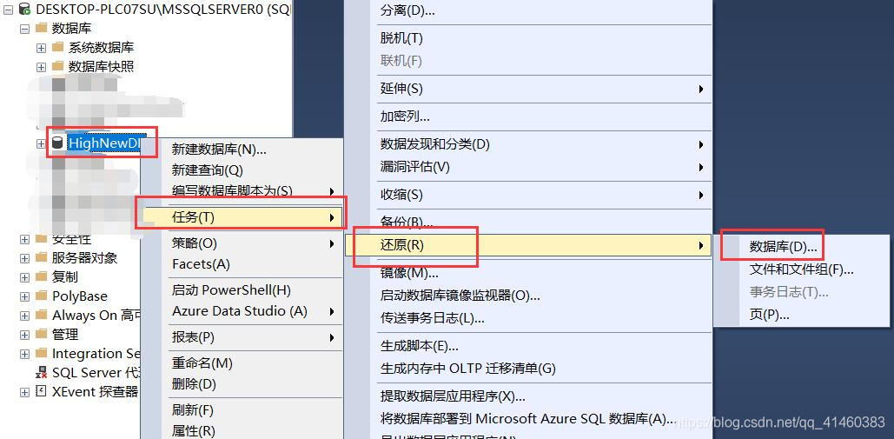894x439 pixels.
Task: Select the 系统数据库 tree label
Action: (101, 47)
